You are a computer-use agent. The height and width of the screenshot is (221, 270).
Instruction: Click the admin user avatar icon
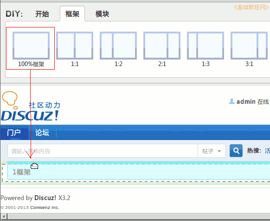coord(232,101)
